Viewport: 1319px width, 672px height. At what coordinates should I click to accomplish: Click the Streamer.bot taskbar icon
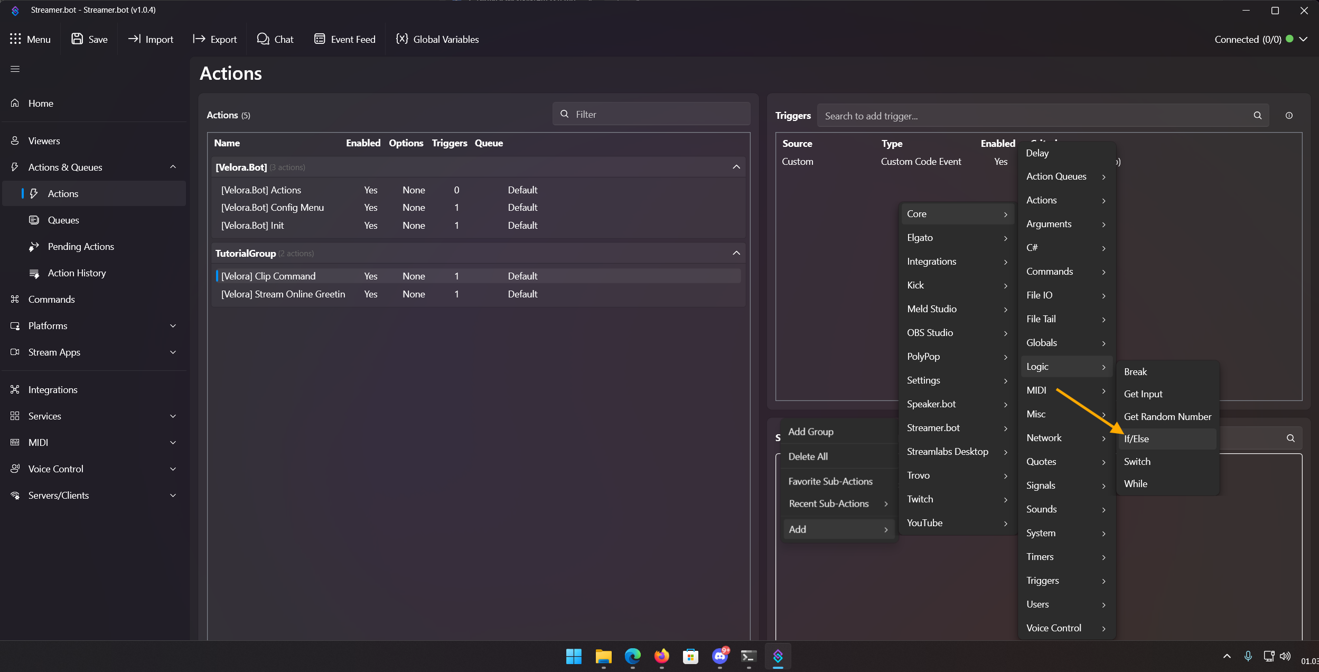coord(778,656)
